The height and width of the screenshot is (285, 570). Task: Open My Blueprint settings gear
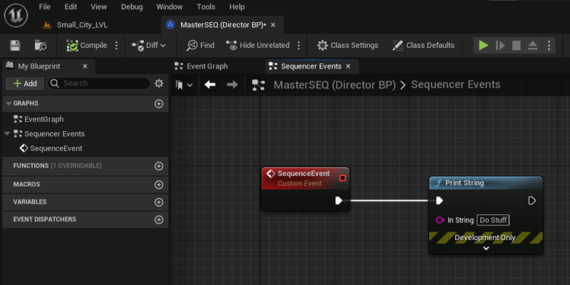click(x=159, y=83)
